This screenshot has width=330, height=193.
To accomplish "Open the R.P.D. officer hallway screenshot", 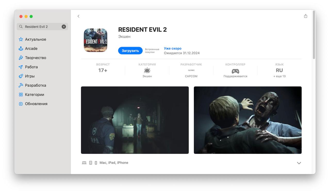I will click(x=135, y=120).
